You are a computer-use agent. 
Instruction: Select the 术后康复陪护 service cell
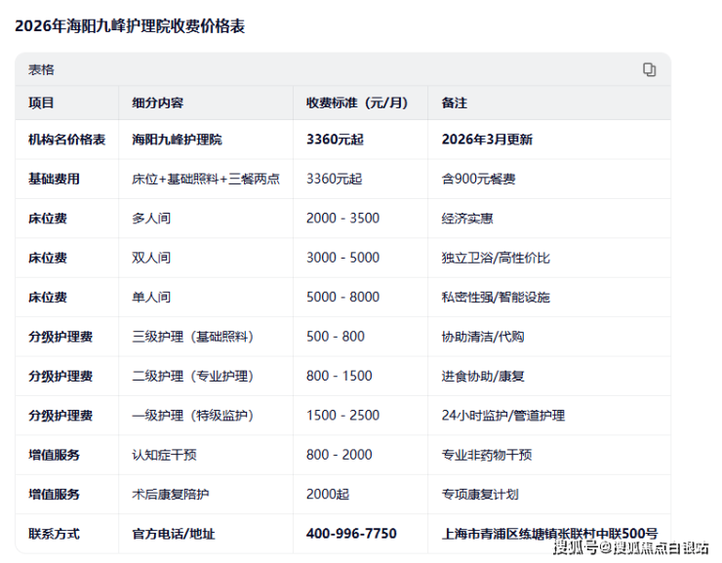[x=171, y=495]
